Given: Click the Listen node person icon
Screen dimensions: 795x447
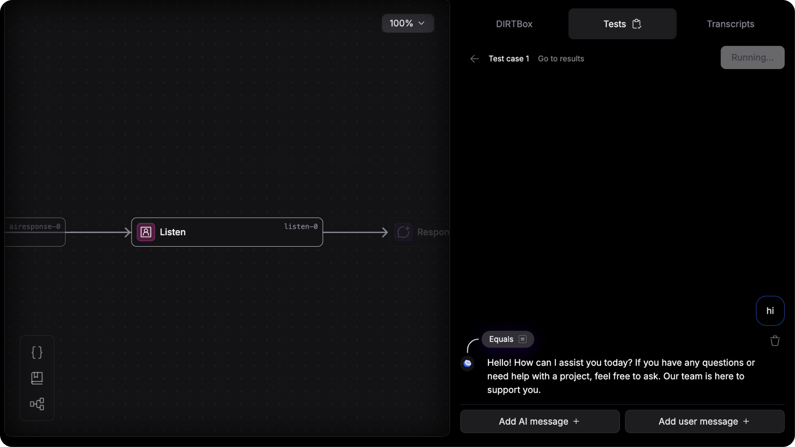Looking at the screenshot, I should coord(146,232).
